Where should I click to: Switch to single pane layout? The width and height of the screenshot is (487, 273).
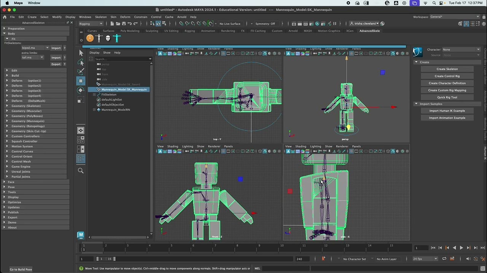(81, 130)
